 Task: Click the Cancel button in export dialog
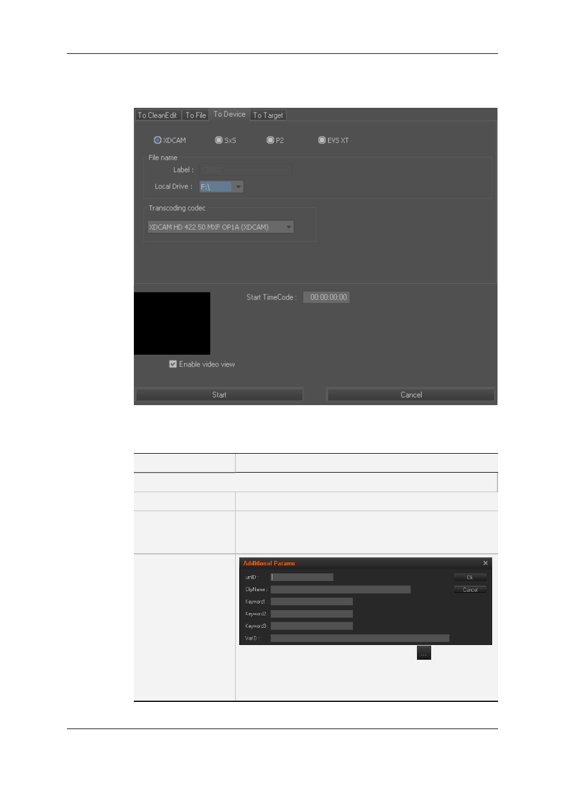click(x=411, y=395)
